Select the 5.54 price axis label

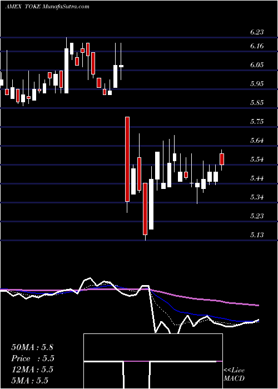tap(256, 159)
